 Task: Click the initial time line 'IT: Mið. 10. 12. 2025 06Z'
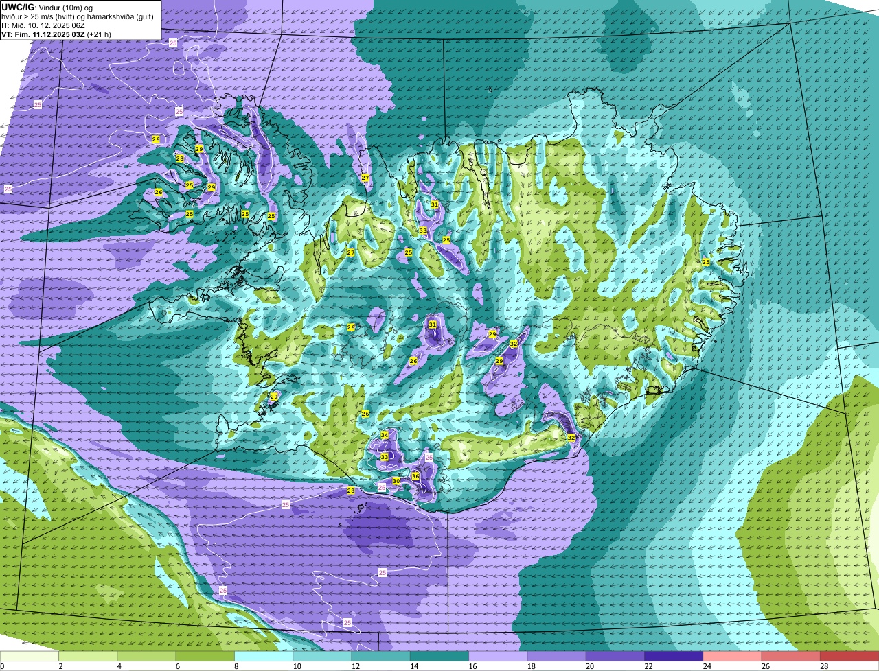pos(43,25)
